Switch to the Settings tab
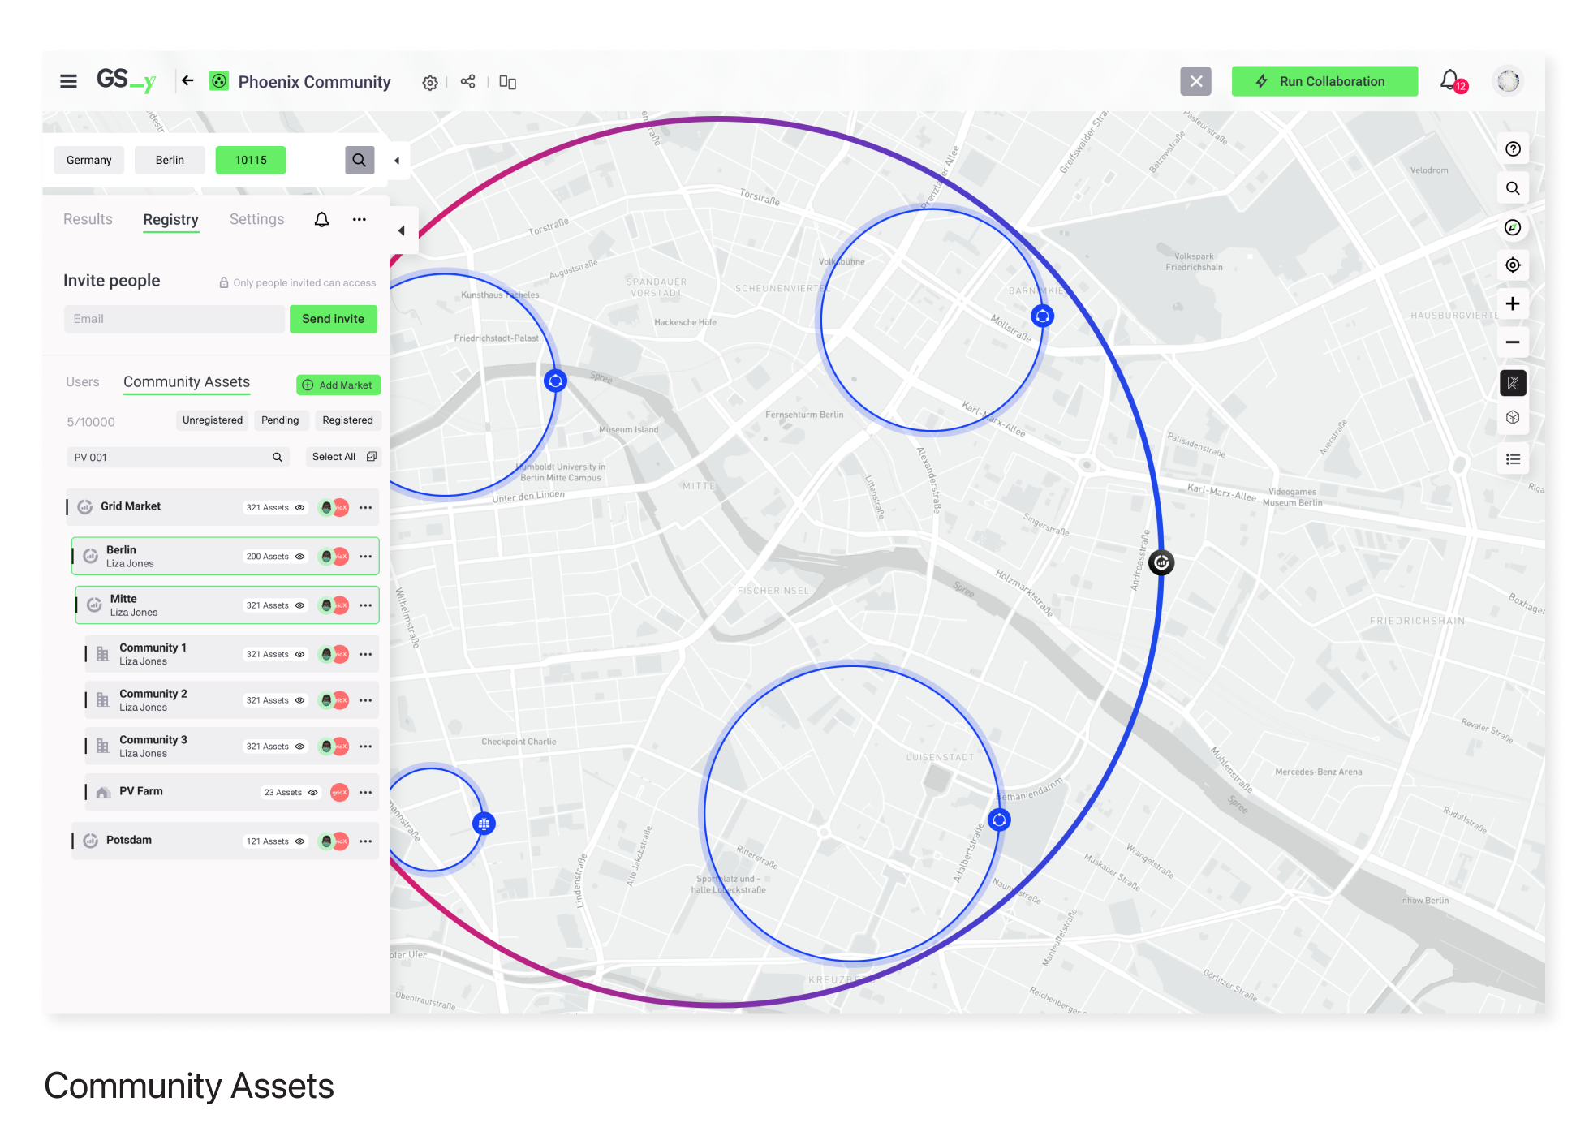Viewport: 1589px width, 1136px height. click(256, 219)
